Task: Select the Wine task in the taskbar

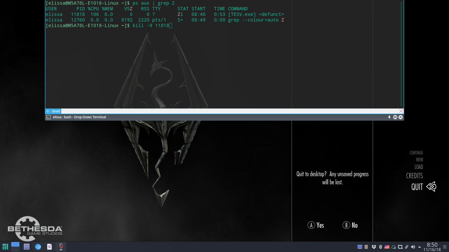Action: click(x=61, y=247)
